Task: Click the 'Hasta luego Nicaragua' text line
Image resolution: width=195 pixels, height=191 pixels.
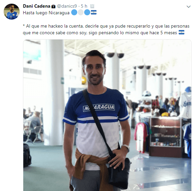Action: 46,13
